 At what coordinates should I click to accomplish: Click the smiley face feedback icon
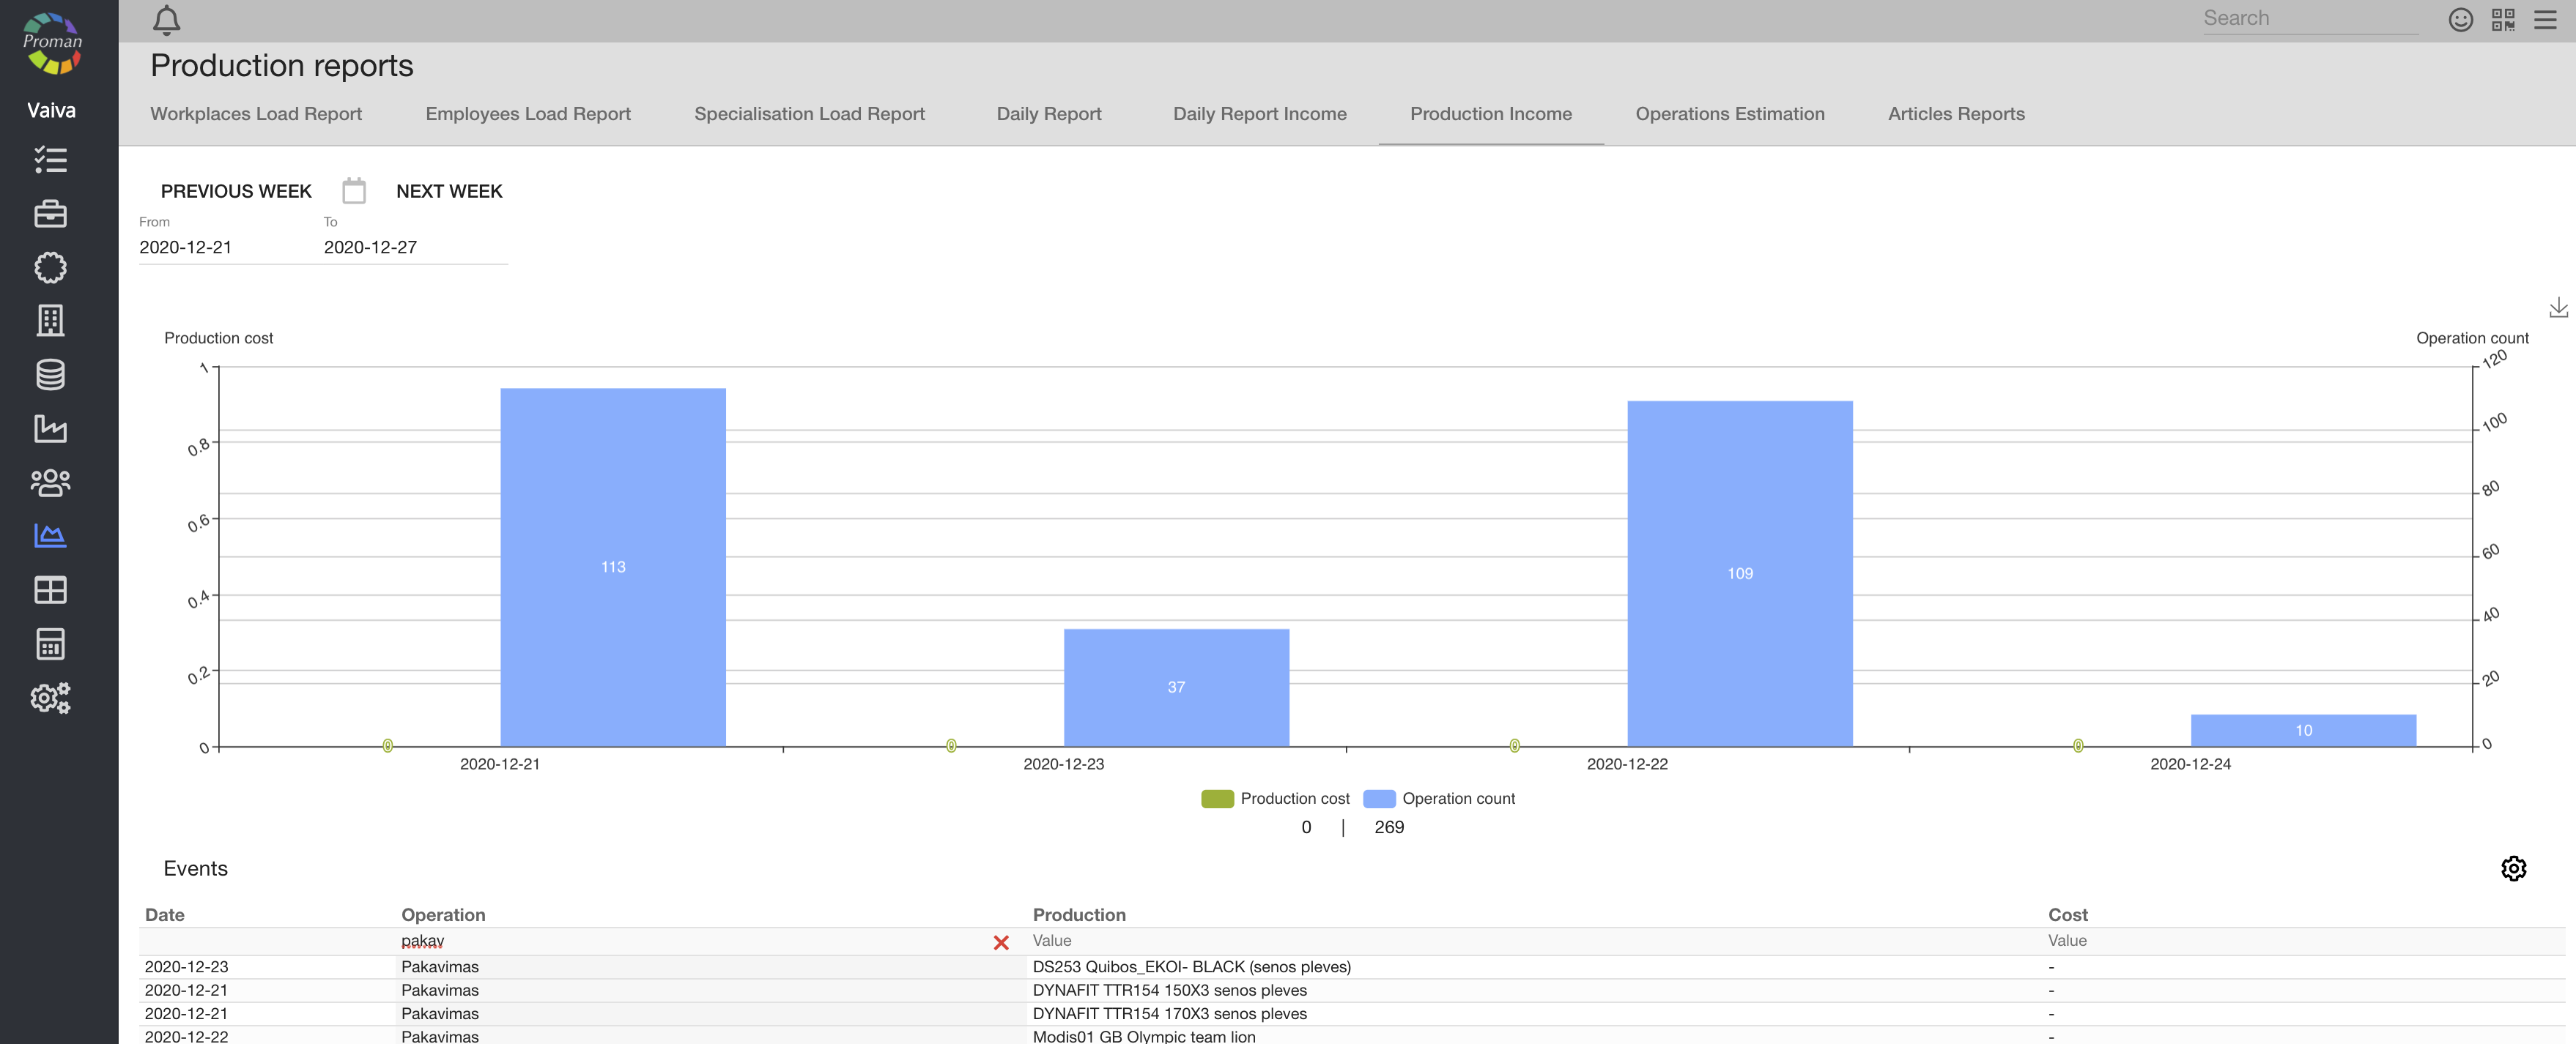point(2460,20)
